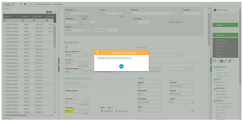This screenshot has width=243, height=121.
Task: Click the lock icon beside Hold field
Action: pos(192,110)
